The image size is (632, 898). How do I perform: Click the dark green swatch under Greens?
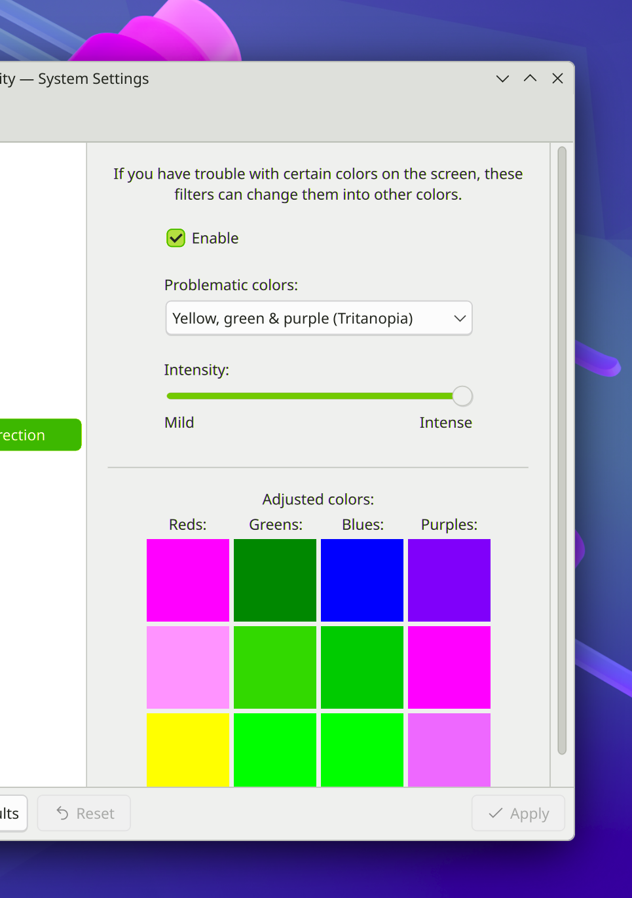(275, 580)
